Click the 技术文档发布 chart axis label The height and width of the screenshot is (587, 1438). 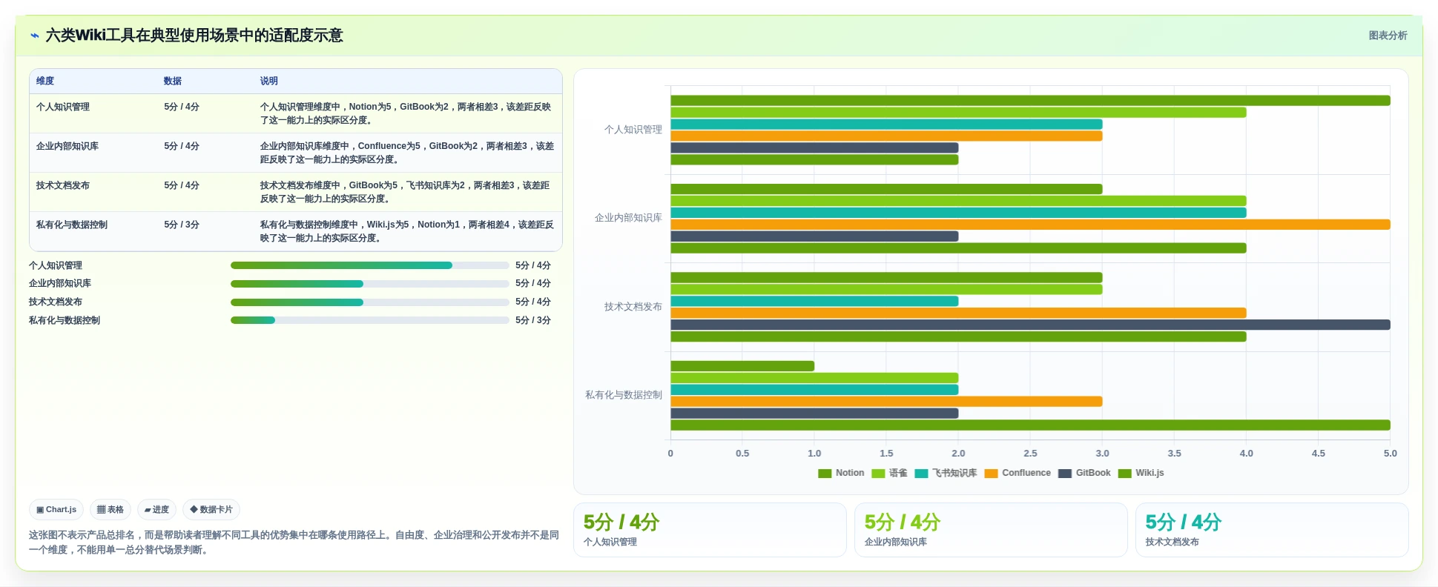tap(633, 307)
